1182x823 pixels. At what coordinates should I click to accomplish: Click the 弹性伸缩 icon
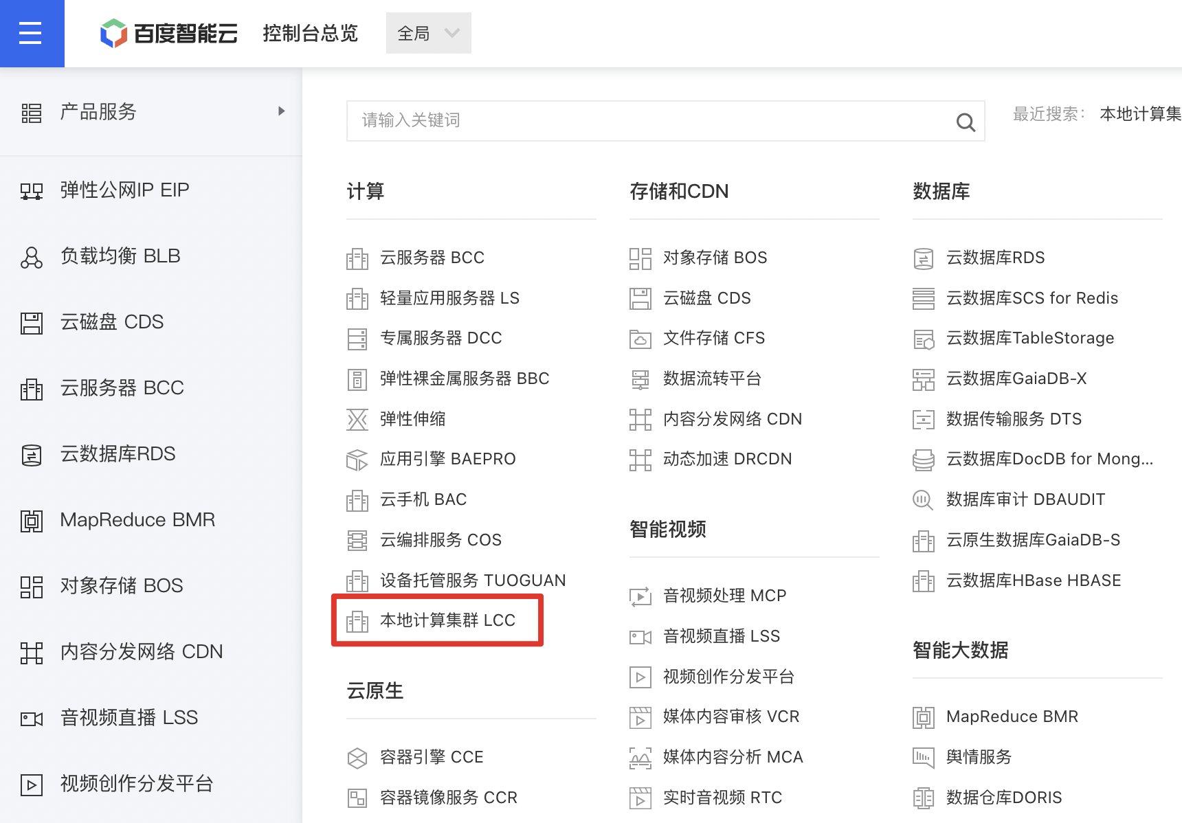click(357, 419)
